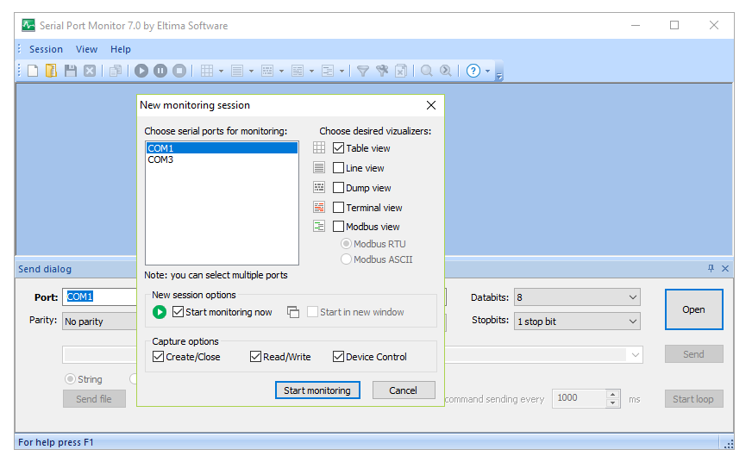Open the Databits dropdown

coord(633,297)
